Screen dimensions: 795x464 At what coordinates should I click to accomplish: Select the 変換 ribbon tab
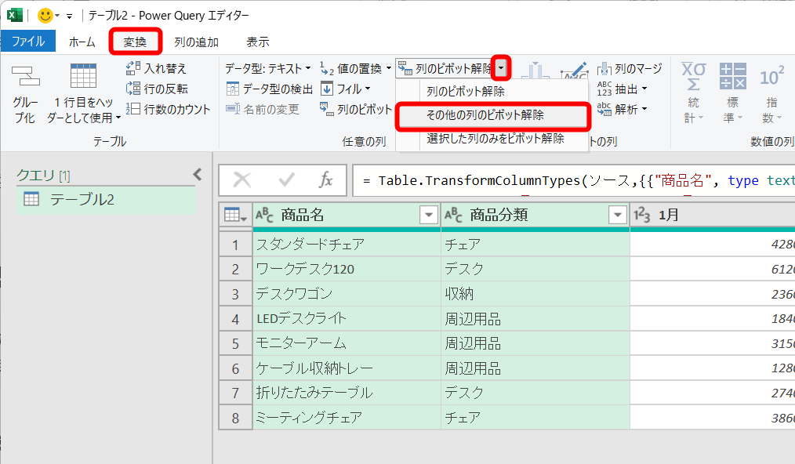pos(135,42)
